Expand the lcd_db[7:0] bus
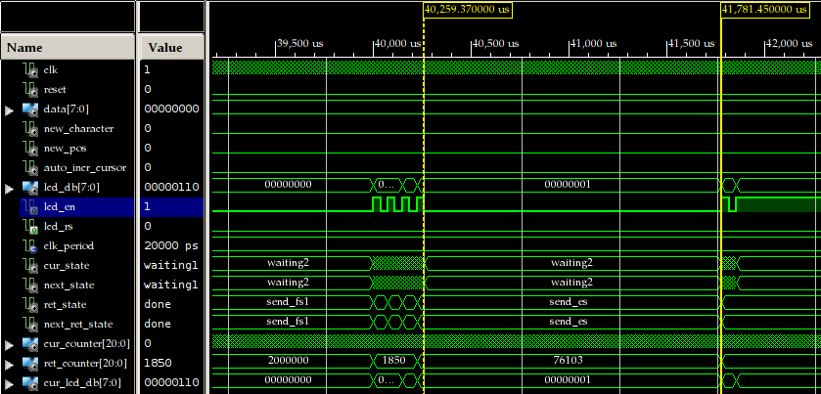821x394 pixels. (x=10, y=188)
